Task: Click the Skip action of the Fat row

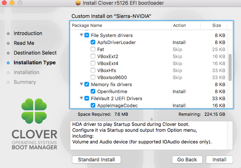Action: tap(177, 50)
